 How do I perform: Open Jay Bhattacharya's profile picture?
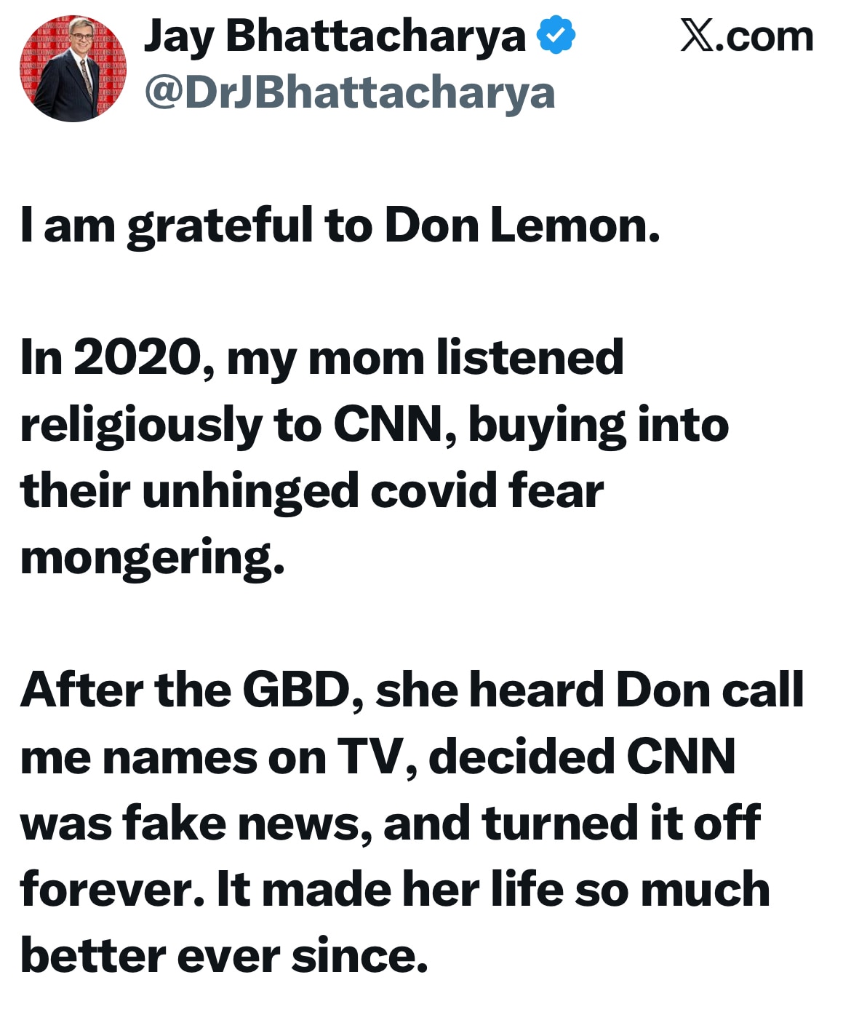click(x=73, y=68)
